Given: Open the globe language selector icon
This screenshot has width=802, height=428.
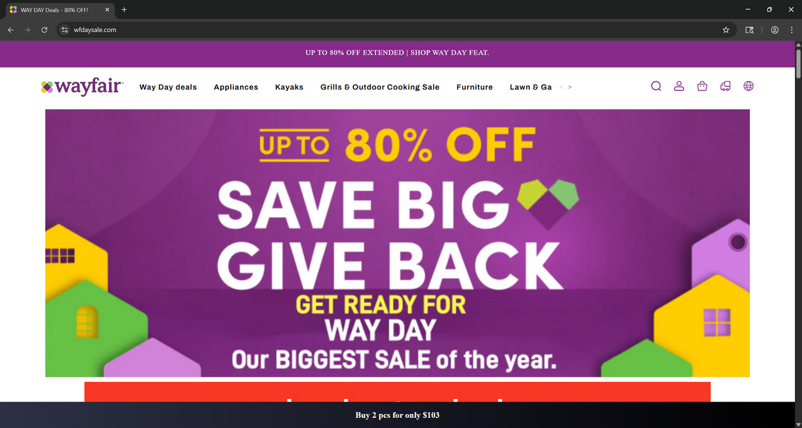Looking at the screenshot, I should pos(749,86).
